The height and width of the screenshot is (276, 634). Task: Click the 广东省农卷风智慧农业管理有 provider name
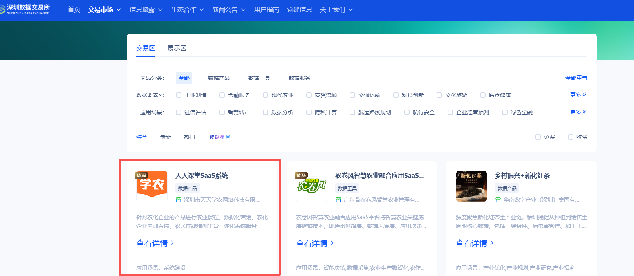[382, 200]
